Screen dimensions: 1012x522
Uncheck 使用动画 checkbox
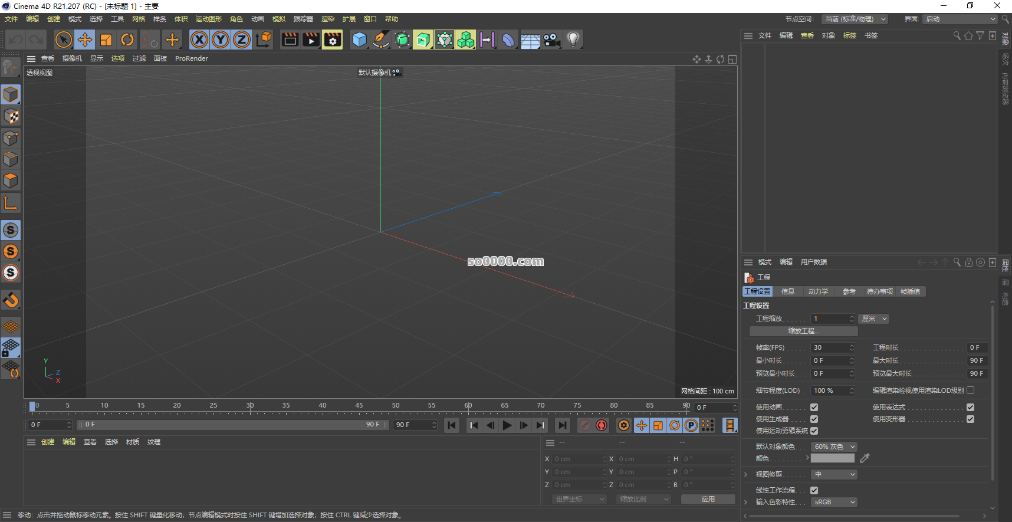[x=814, y=407]
